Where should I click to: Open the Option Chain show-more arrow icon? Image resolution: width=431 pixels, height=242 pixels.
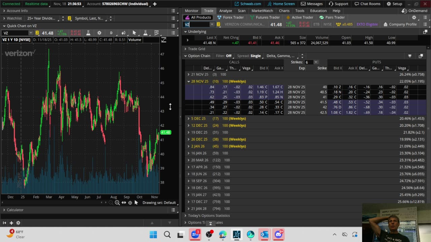tap(410, 56)
